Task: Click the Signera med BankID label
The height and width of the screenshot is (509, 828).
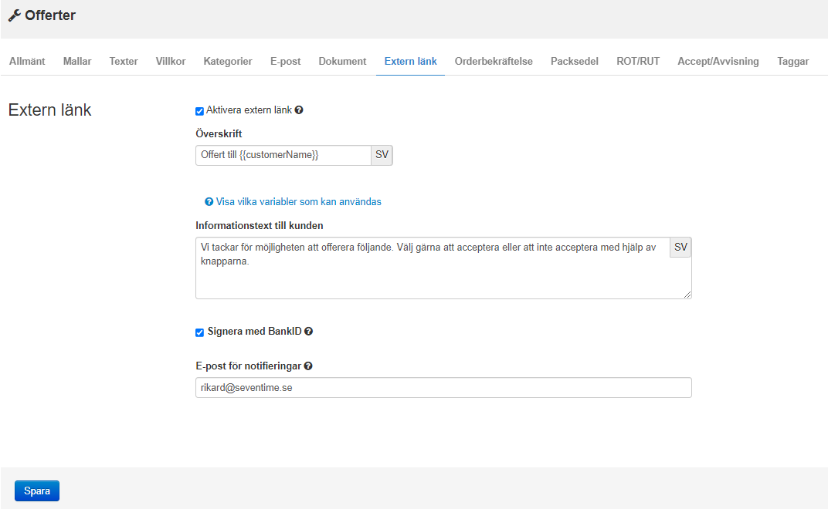Action: click(x=255, y=332)
